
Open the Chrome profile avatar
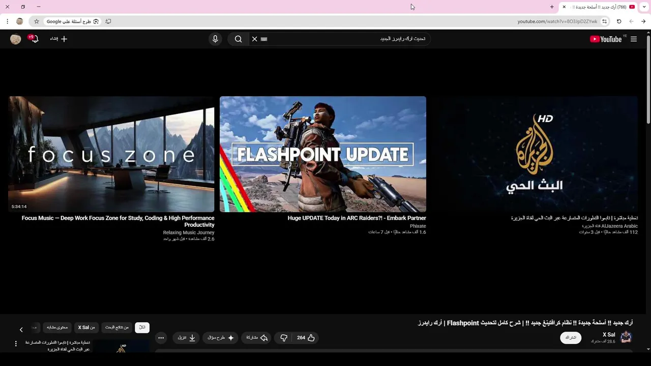point(20,21)
